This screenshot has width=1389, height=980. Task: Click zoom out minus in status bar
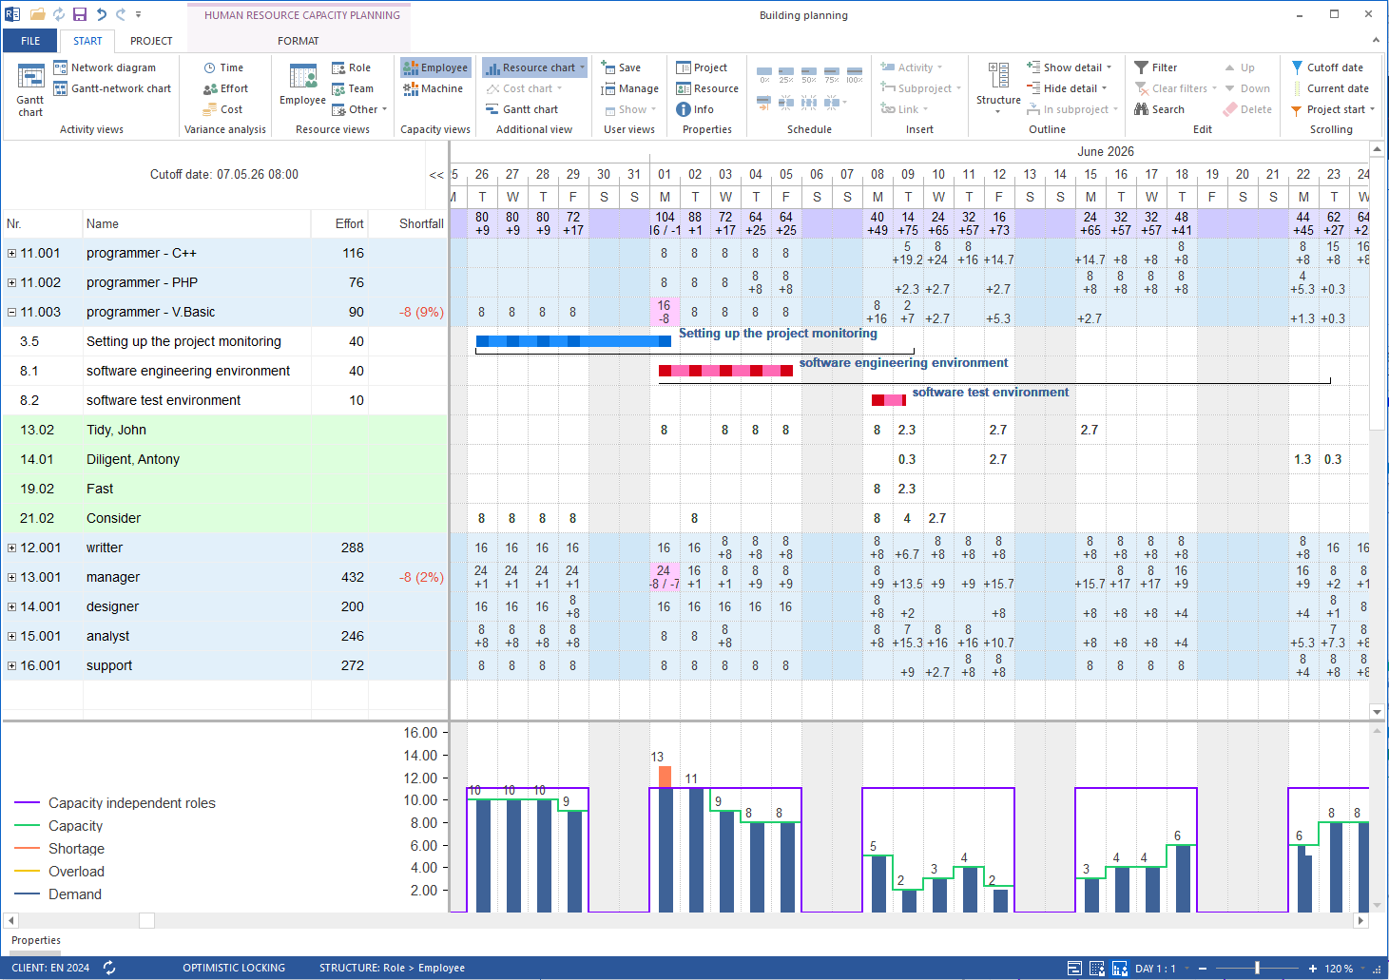pyautogui.click(x=1203, y=969)
